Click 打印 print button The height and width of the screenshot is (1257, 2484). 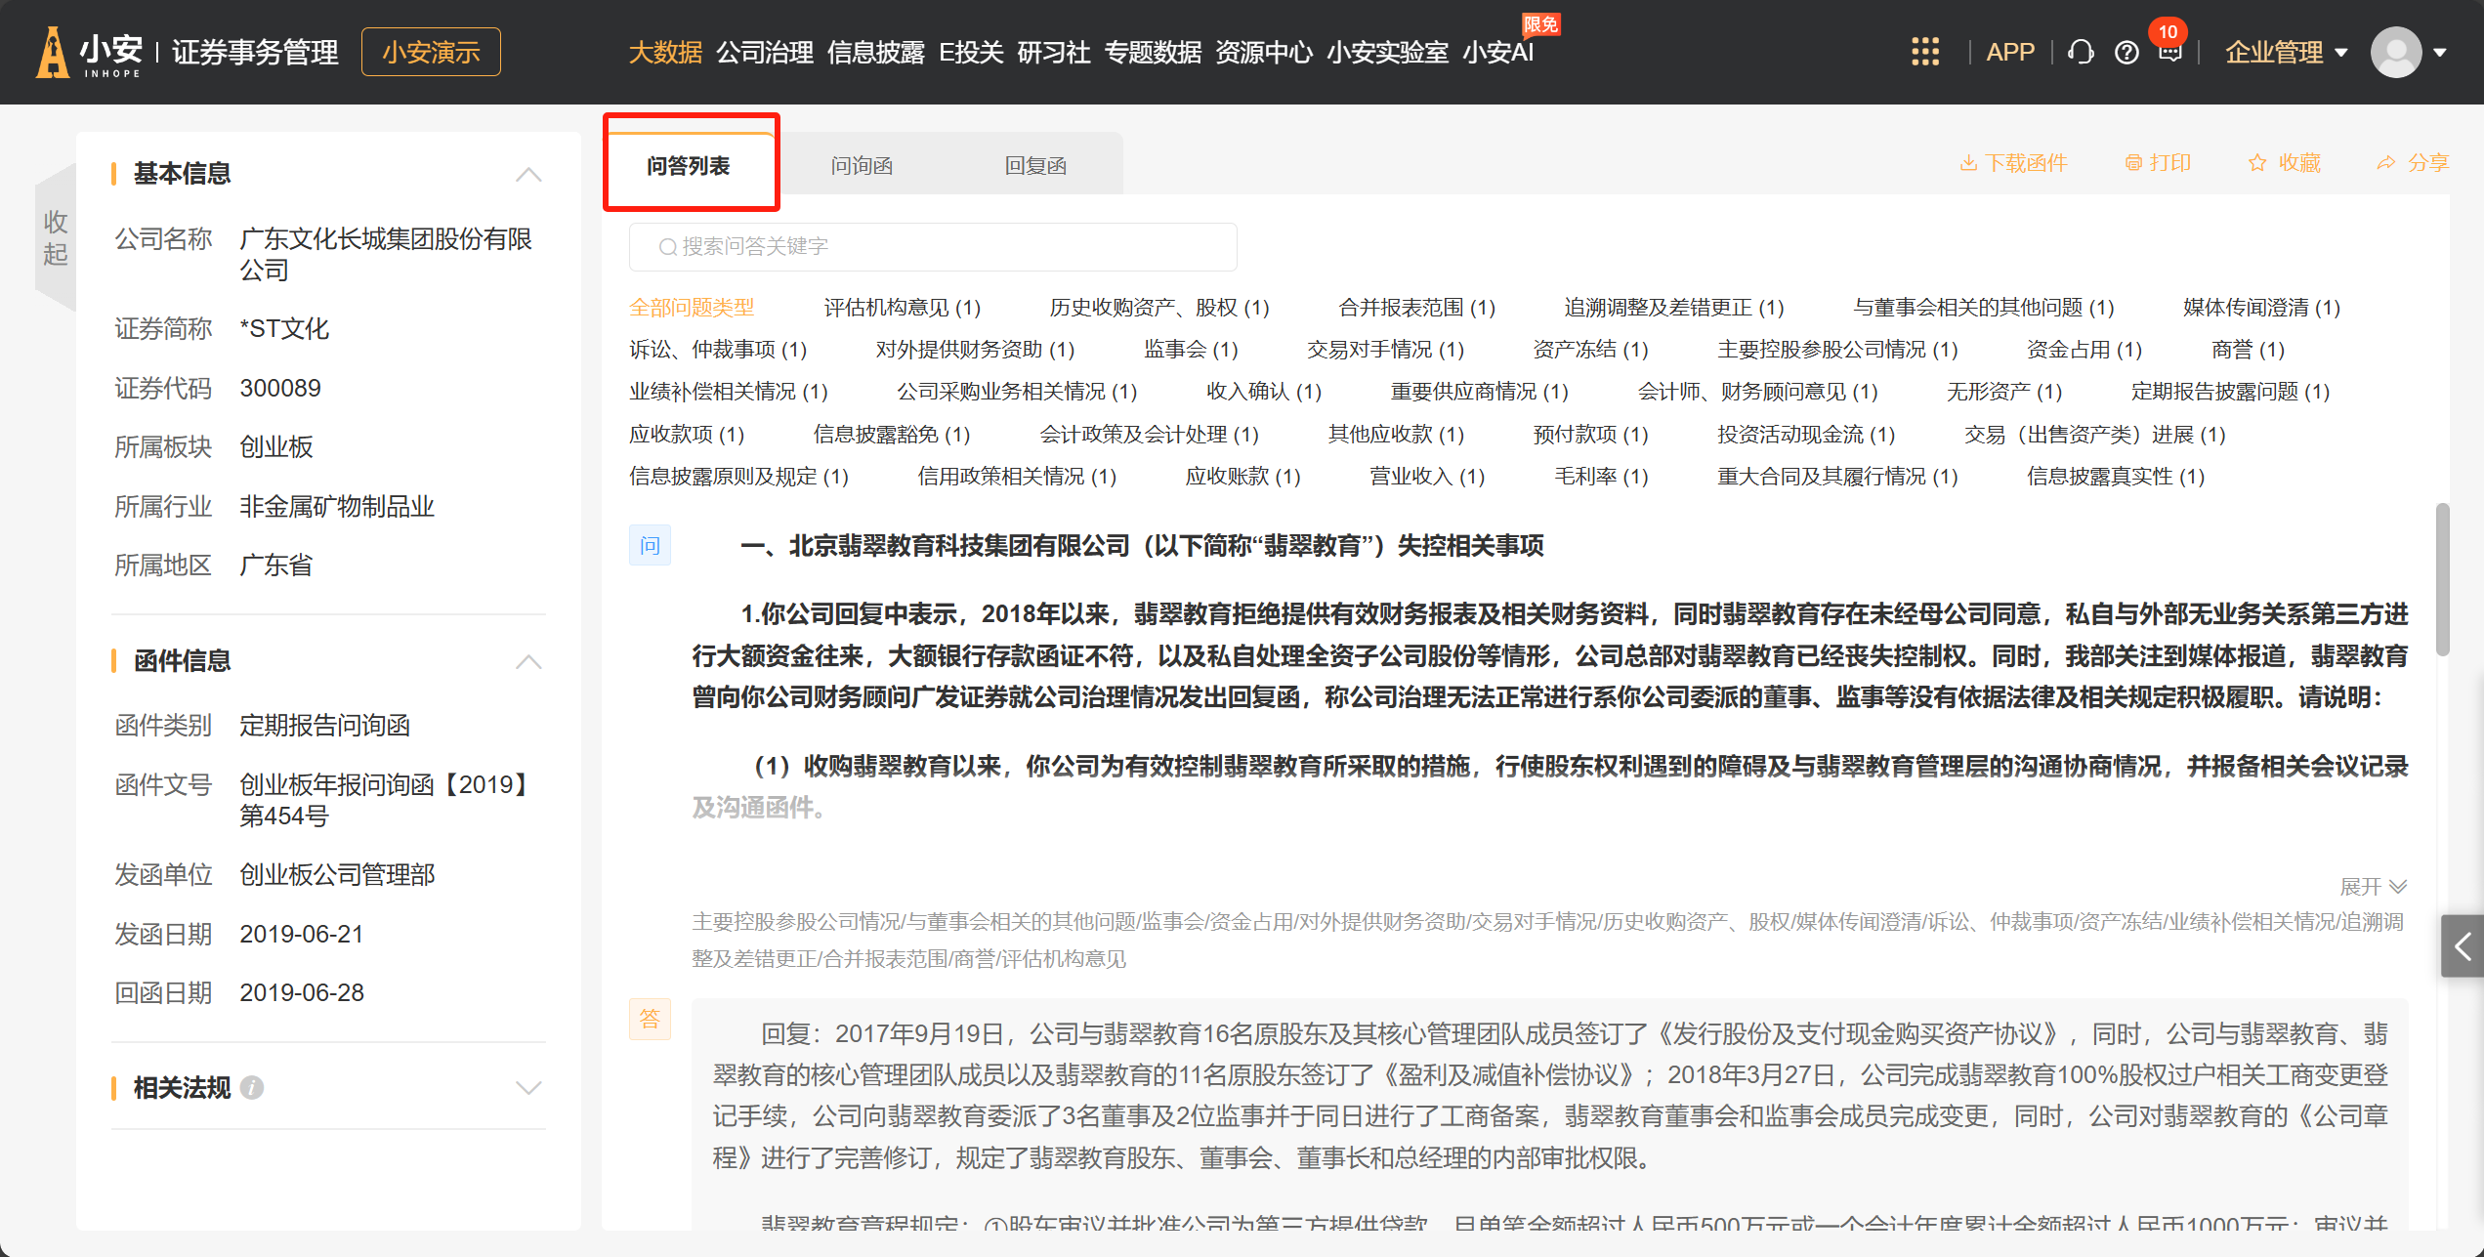[2158, 163]
